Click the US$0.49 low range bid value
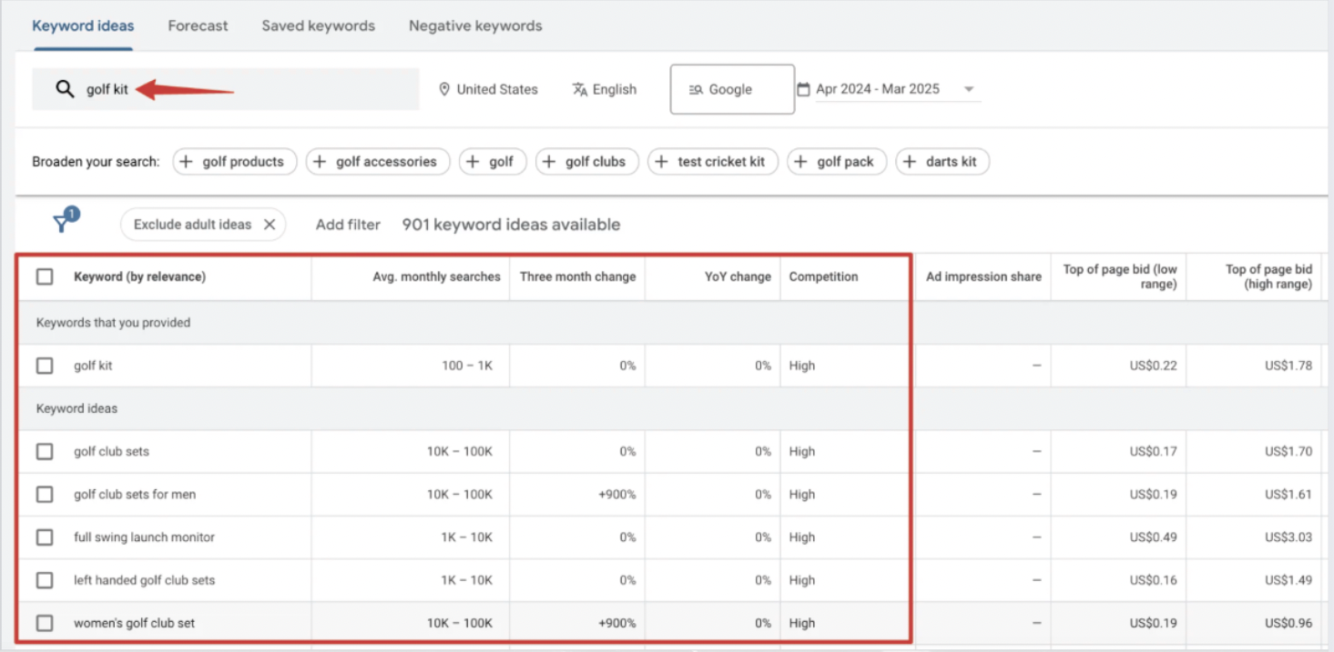The height and width of the screenshot is (652, 1334). pos(1153,537)
